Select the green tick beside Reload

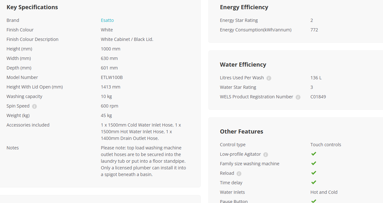pos(313,173)
